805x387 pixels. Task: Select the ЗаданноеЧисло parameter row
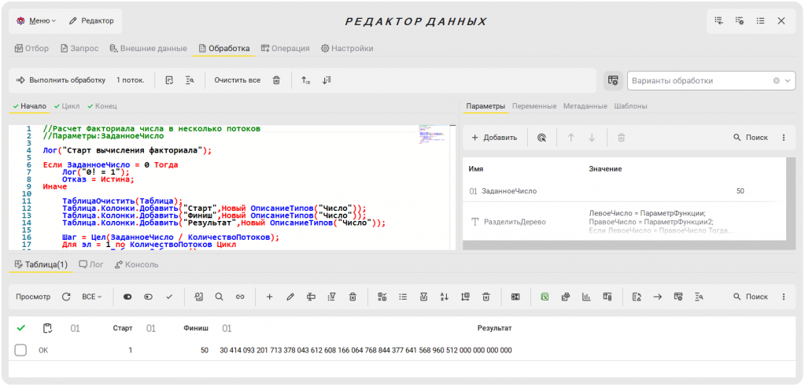click(624, 191)
